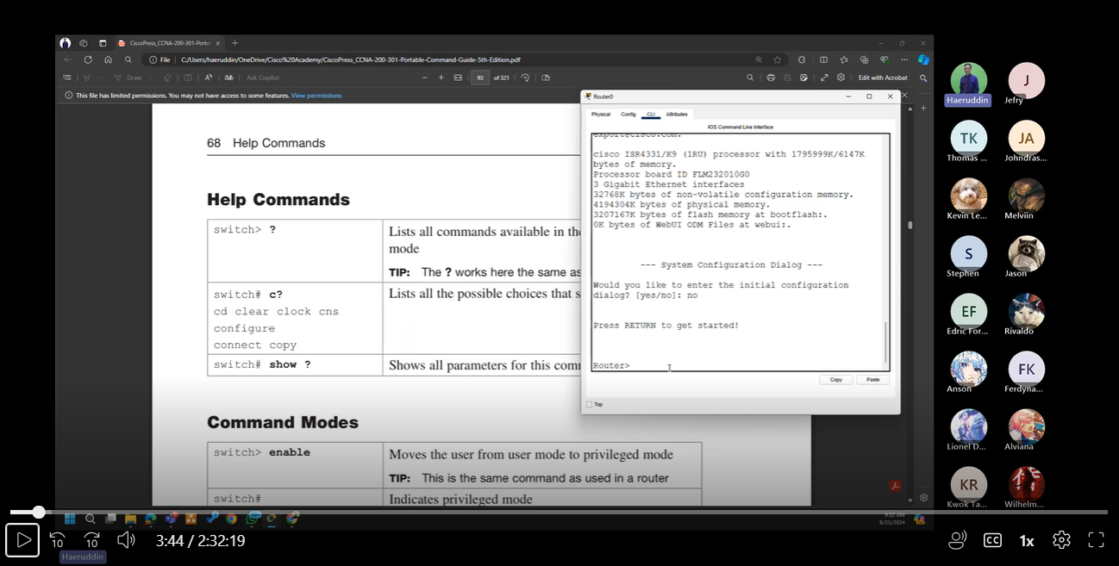This screenshot has width=1119, height=566.
Task: Mute the video volume speaker
Action: point(126,540)
